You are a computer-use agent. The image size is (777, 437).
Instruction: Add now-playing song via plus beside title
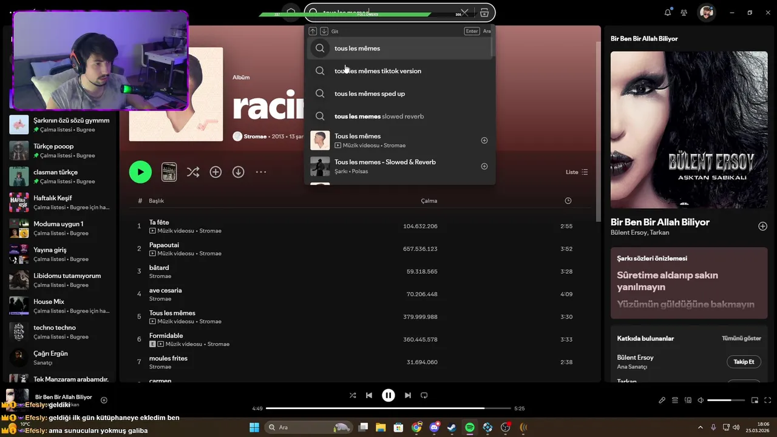point(104,400)
